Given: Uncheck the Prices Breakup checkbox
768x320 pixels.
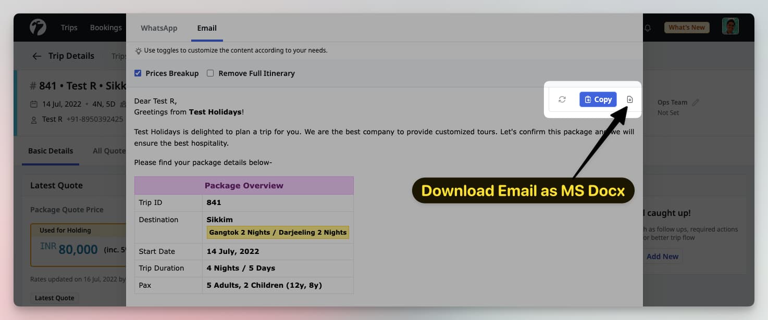Looking at the screenshot, I should tap(138, 73).
